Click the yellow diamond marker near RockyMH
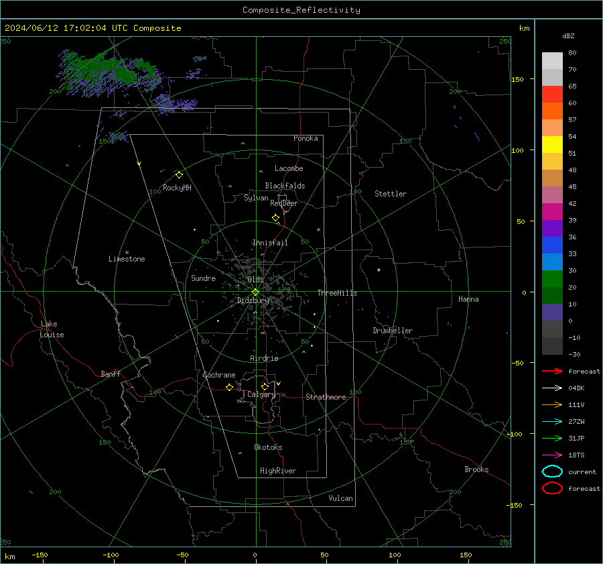 click(x=179, y=175)
